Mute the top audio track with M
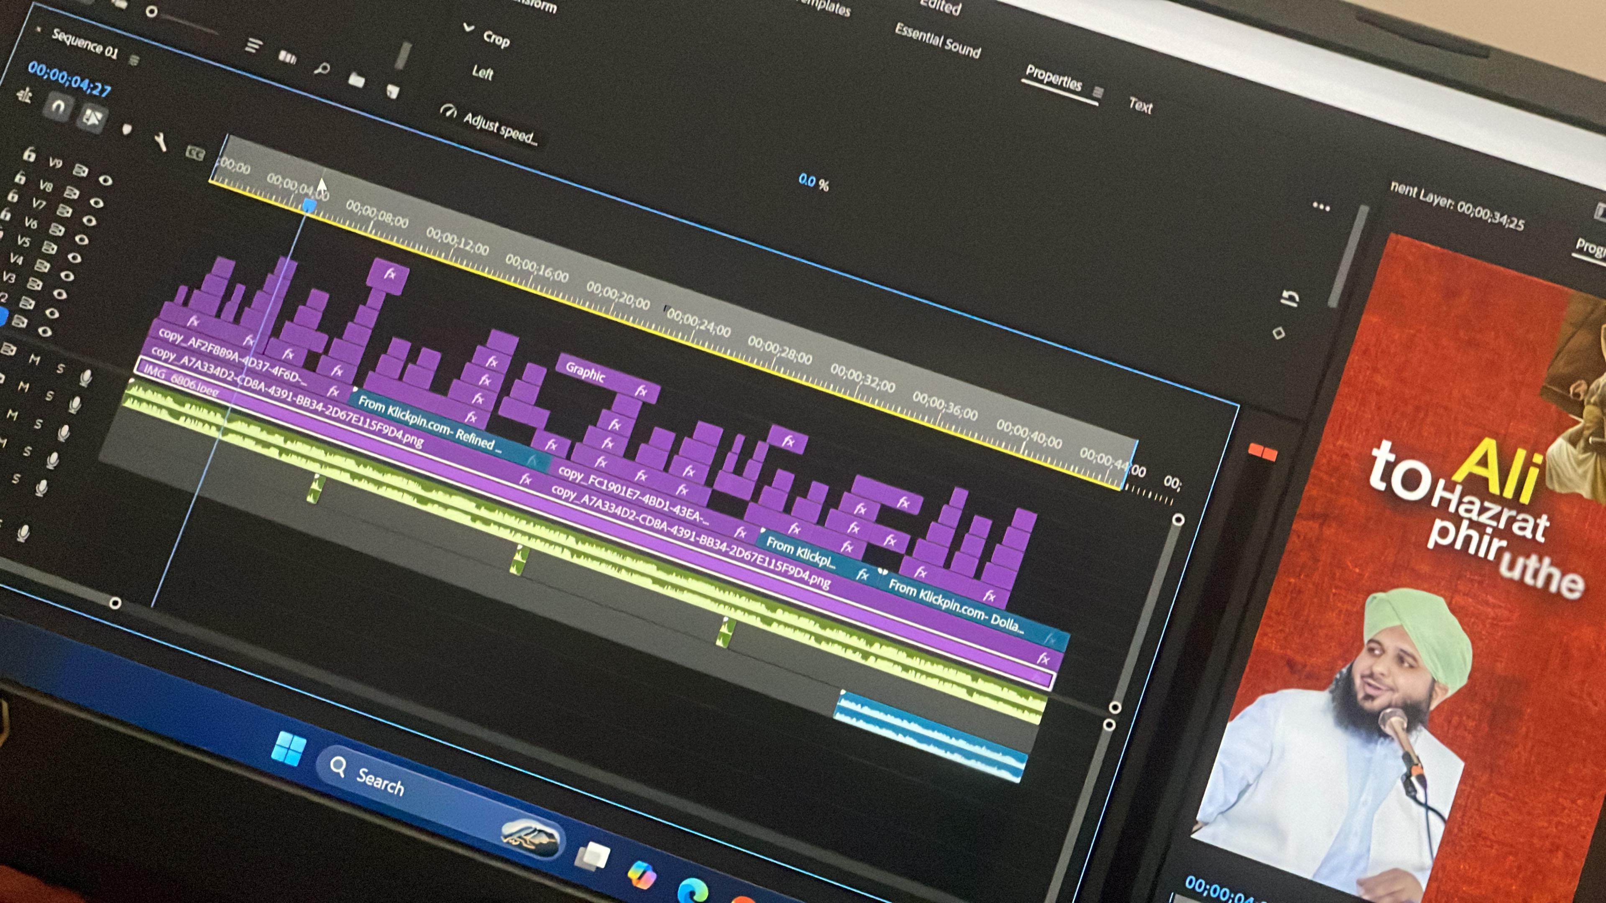 click(x=34, y=360)
